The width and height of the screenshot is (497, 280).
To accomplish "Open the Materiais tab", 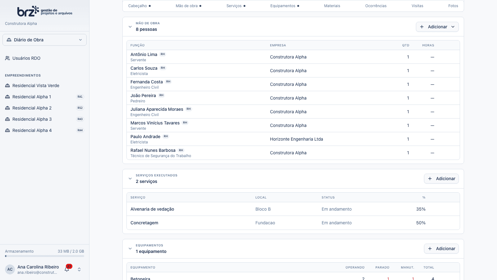I will [x=332, y=6].
